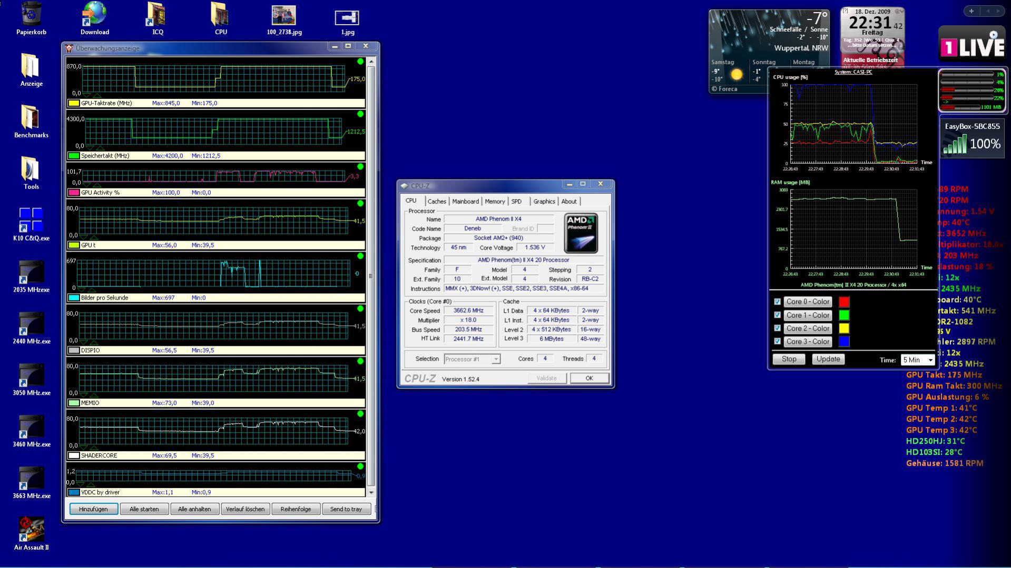This screenshot has width=1011, height=568.
Task: Open the SPD tab in CPU-Z
Action: pos(516,202)
